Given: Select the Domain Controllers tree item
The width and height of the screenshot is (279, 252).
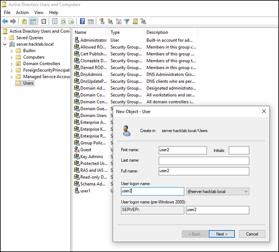Looking at the screenshot, I should coord(42,64).
